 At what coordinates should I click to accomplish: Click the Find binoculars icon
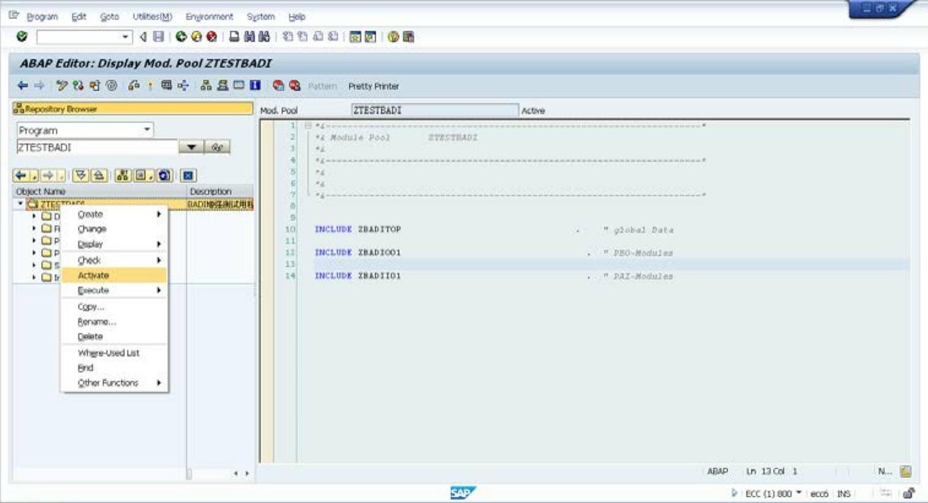pos(249,37)
